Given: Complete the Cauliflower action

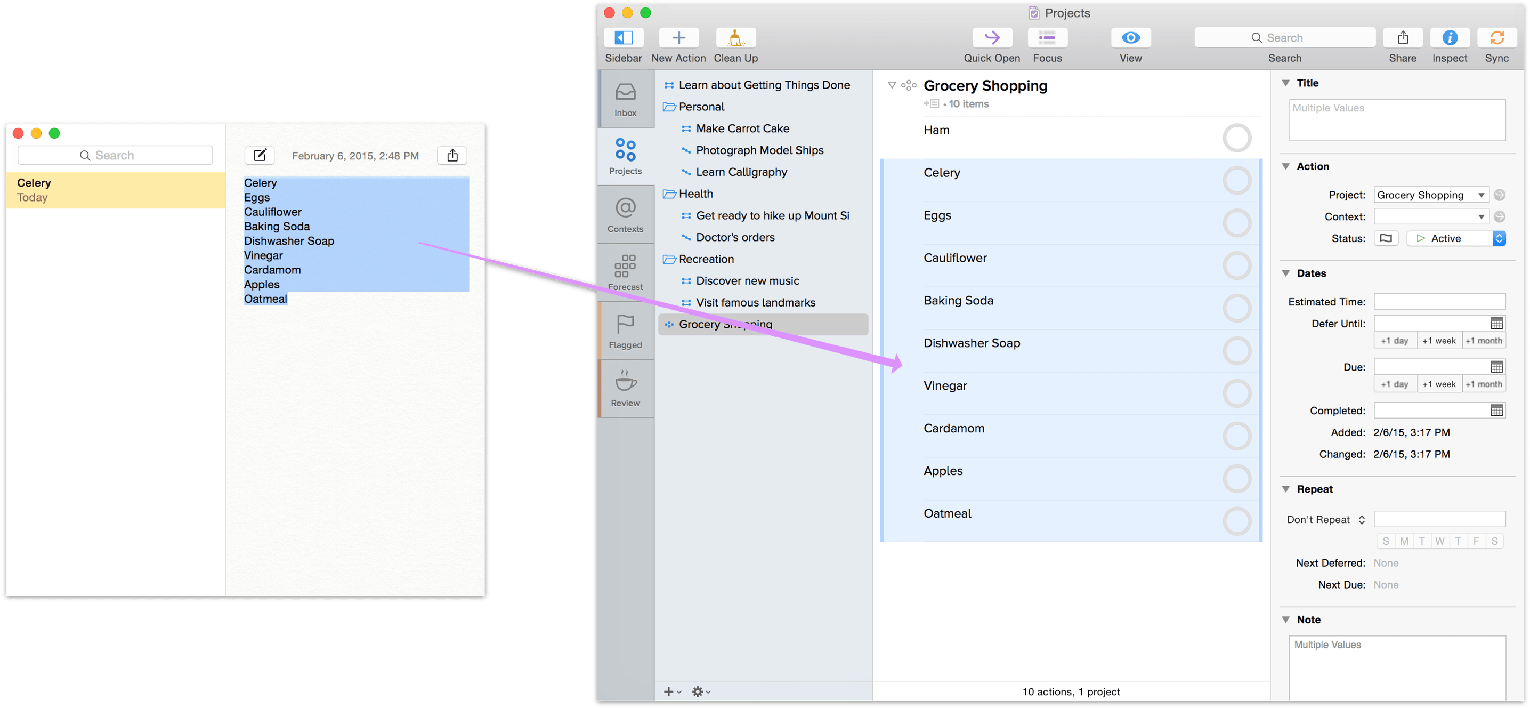Looking at the screenshot, I should 1236,265.
